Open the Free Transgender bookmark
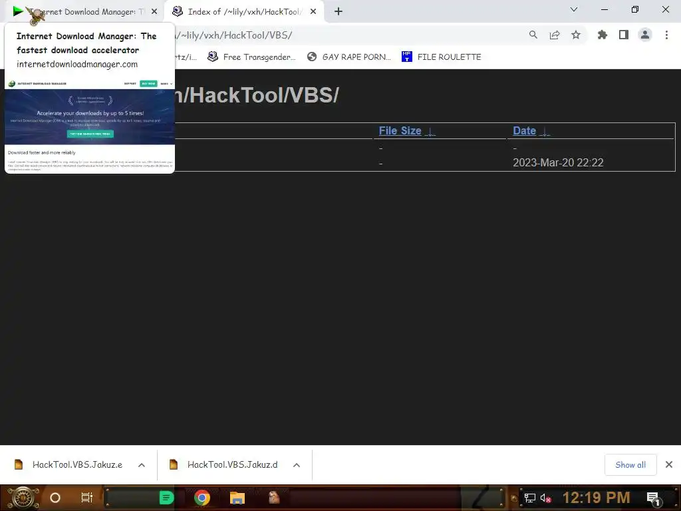 coord(251,57)
